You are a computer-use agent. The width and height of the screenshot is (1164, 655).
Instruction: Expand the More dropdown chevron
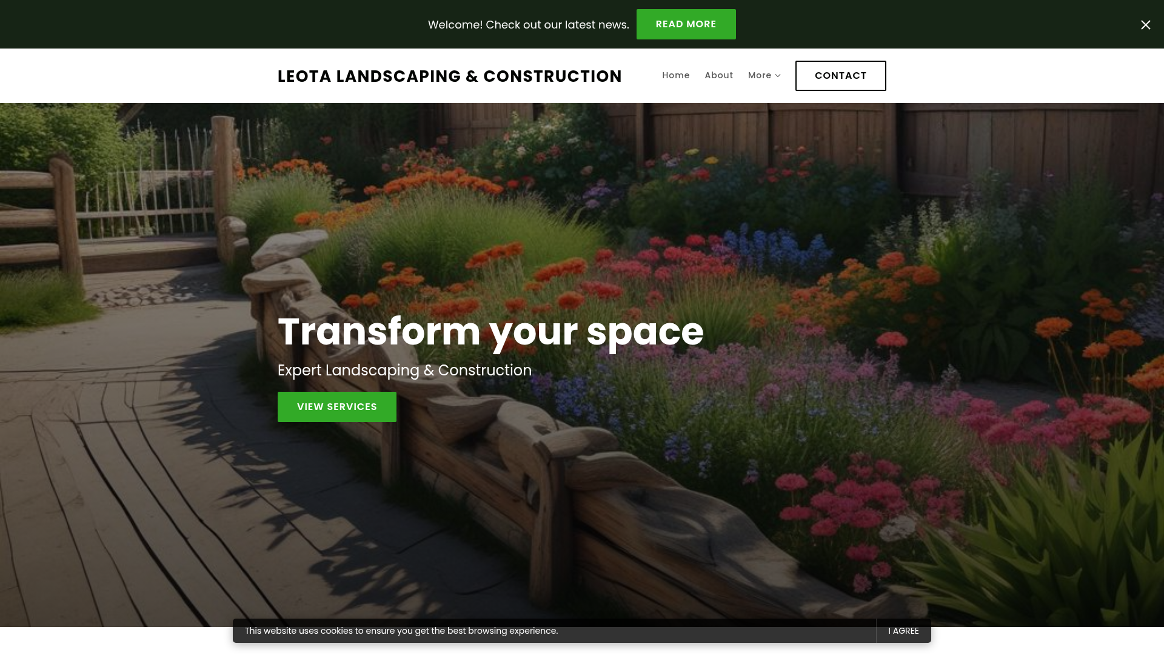point(778,76)
